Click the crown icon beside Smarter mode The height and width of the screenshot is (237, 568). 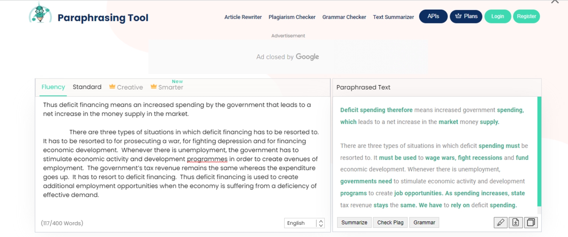point(153,87)
